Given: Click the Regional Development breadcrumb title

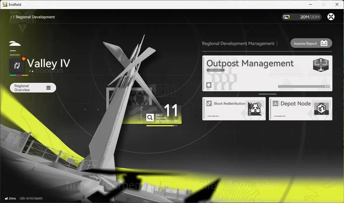Looking at the screenshot, I should (x=35, y=17).
